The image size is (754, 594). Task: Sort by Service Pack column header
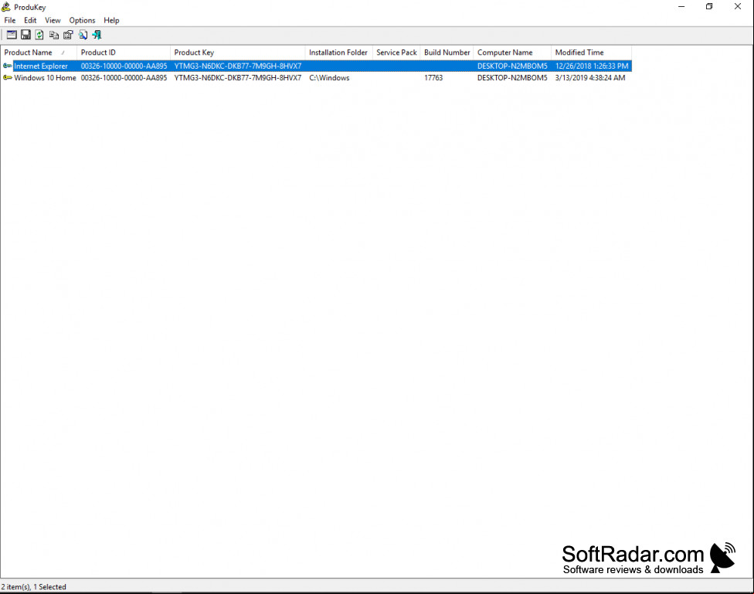pos(397,53)
